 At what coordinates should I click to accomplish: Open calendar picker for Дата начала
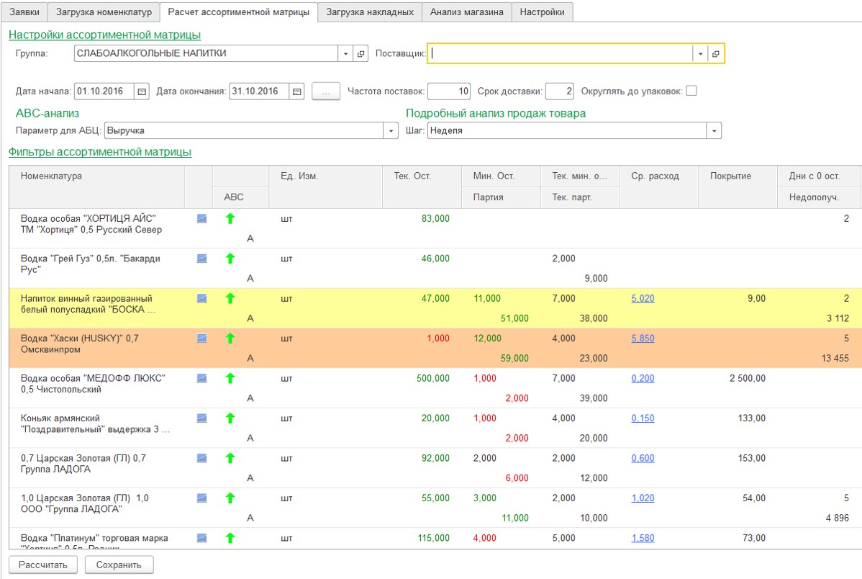142,91
